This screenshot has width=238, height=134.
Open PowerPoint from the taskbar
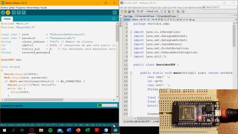[78, 130]
